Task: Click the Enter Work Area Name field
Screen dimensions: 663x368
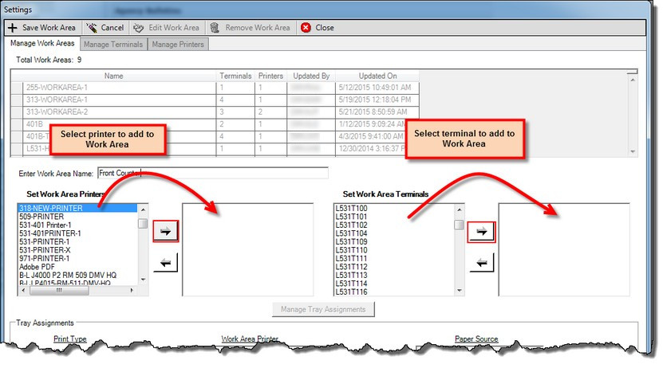Action: 213,173
